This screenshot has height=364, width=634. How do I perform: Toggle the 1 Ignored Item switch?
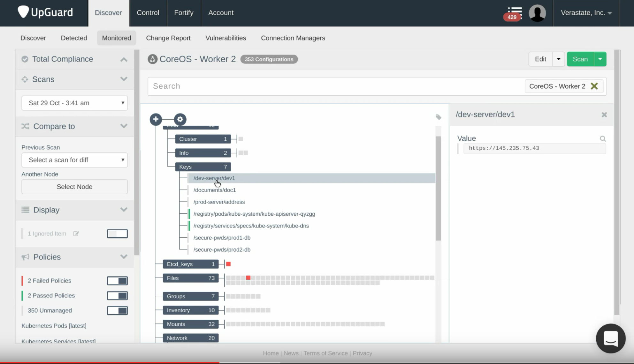pyautogui.click(x=117, y=234)
